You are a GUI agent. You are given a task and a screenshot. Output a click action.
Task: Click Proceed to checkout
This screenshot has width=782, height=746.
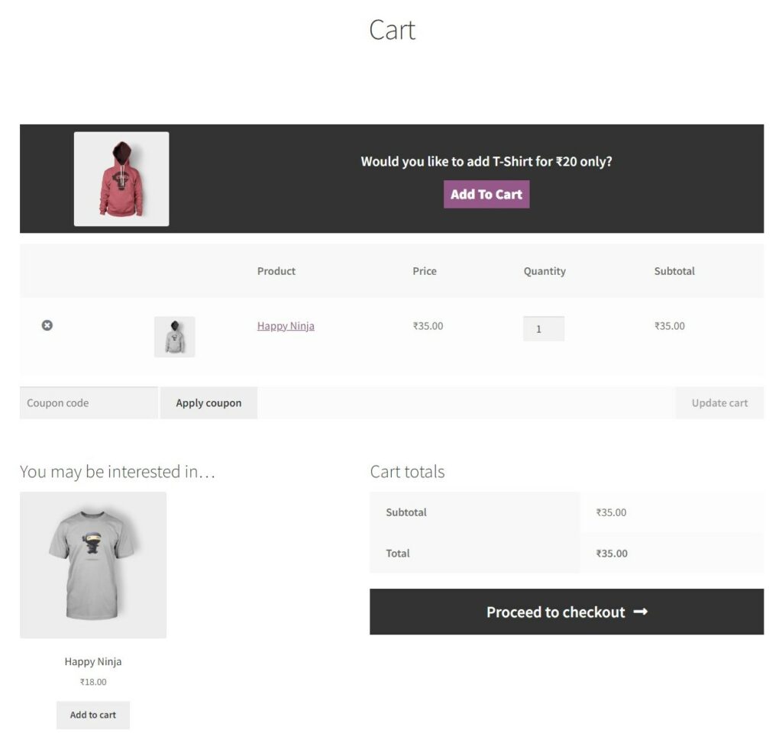click(567, 612)
